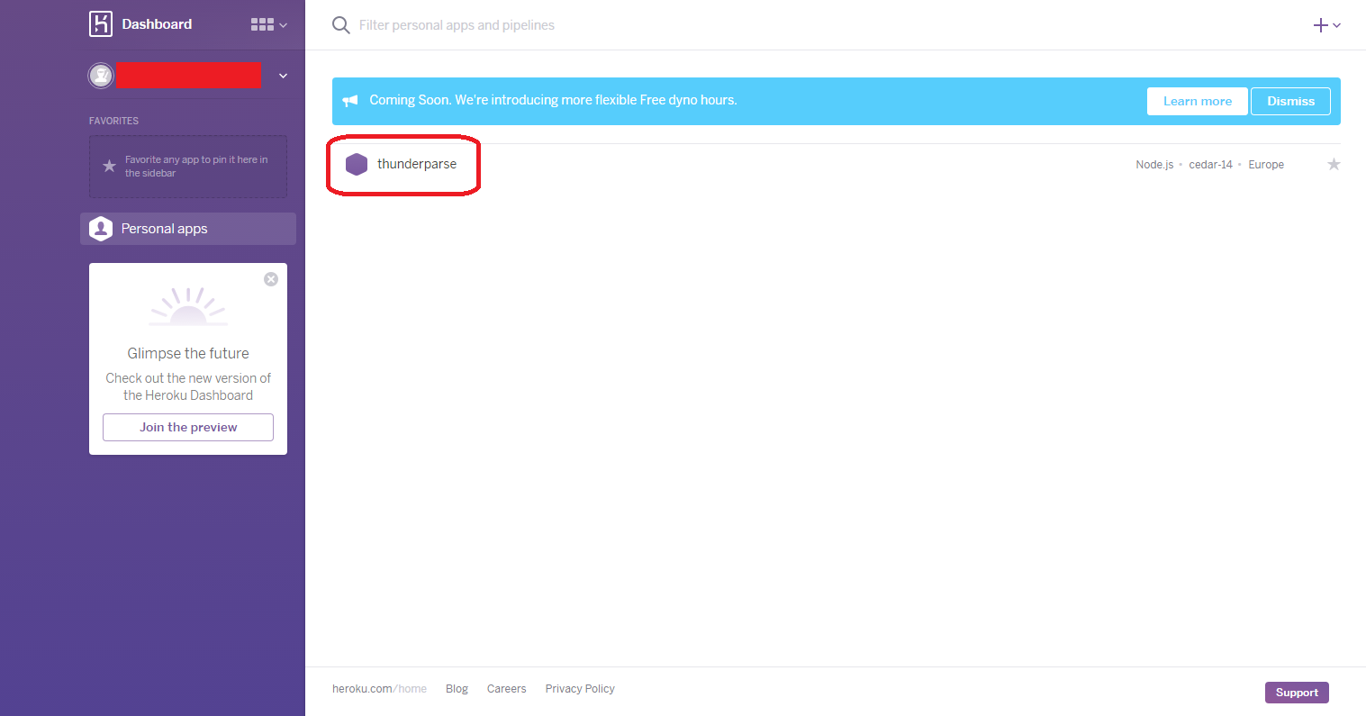The image size is (1366, 716).
Task: Click the user avatar in the sidebar
Action: pyautogui.click(x=101, y=75)
